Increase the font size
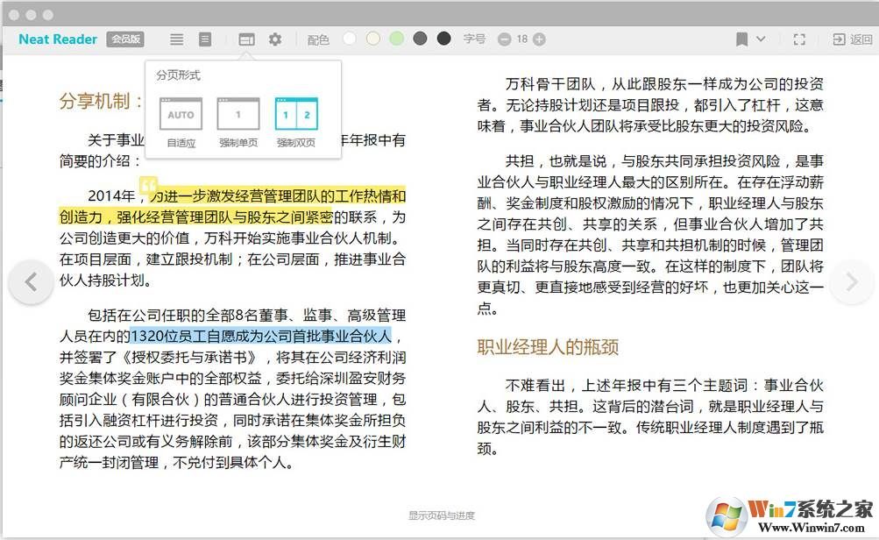This screenshot has width=879, height=540. pos(537,39)
